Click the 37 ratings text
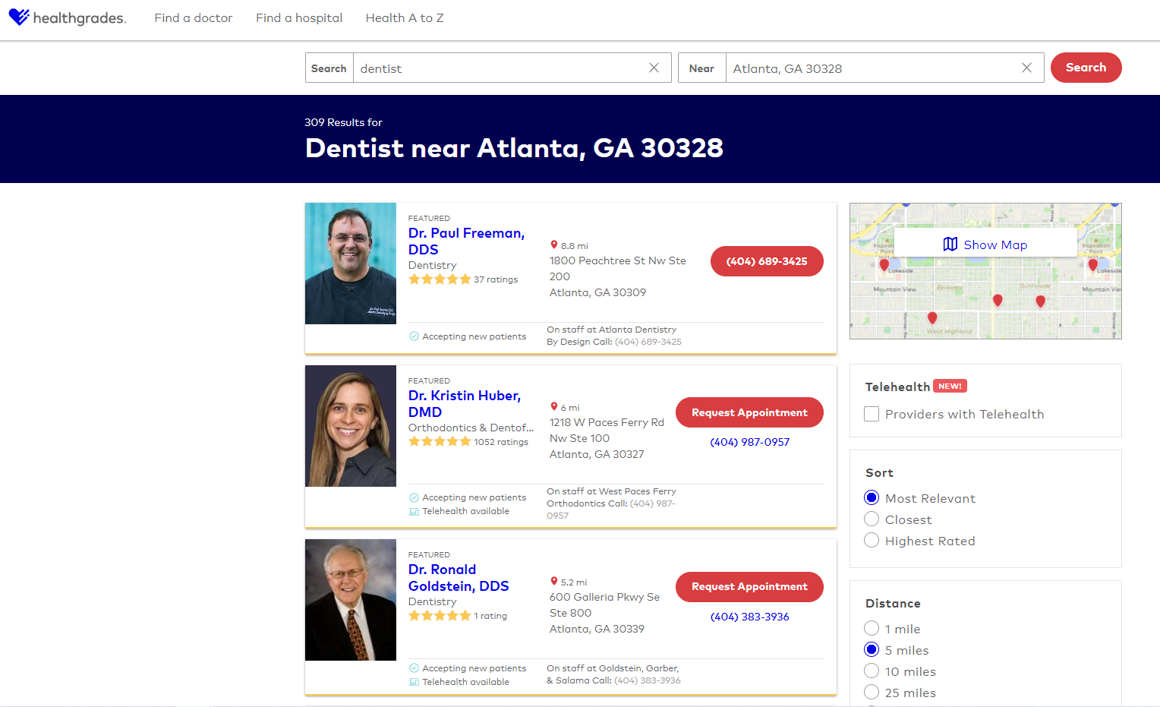 point(496,279)
